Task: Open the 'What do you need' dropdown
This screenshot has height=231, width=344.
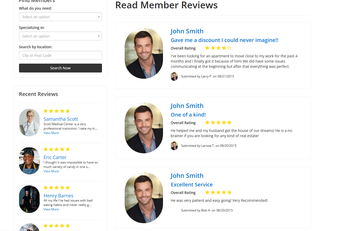Action: point(60,17)
